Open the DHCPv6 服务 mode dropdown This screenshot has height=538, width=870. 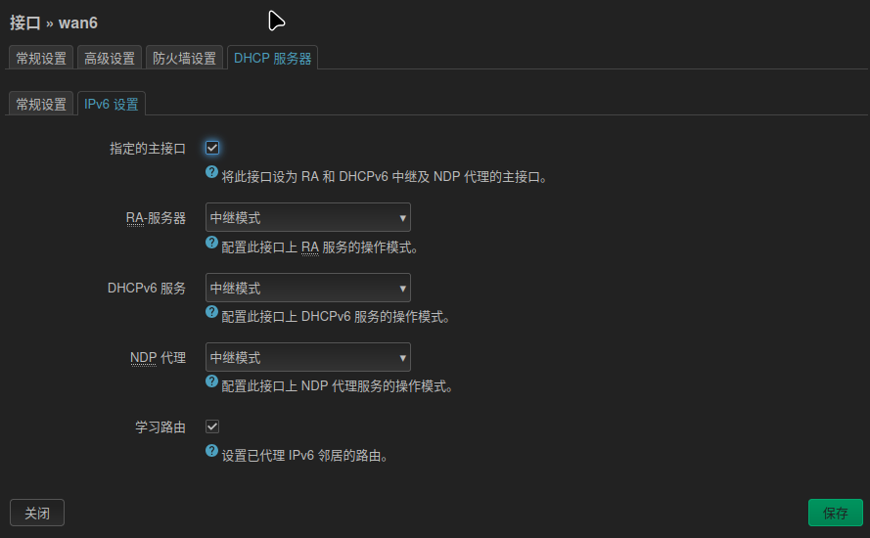(x=308, y=288)
